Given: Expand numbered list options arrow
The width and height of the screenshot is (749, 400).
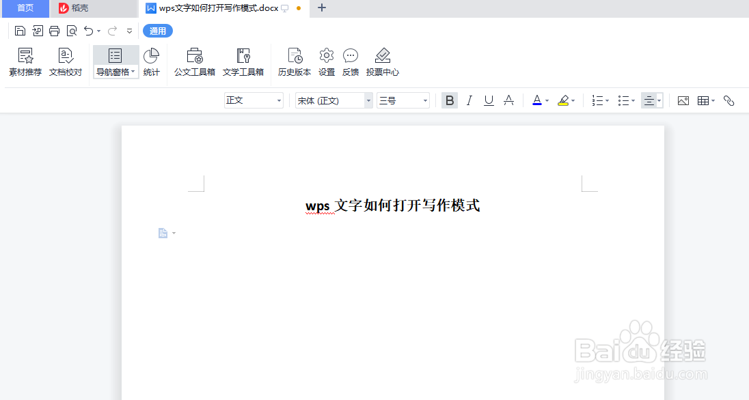Looking at the screenshot, I should [607, 101].
